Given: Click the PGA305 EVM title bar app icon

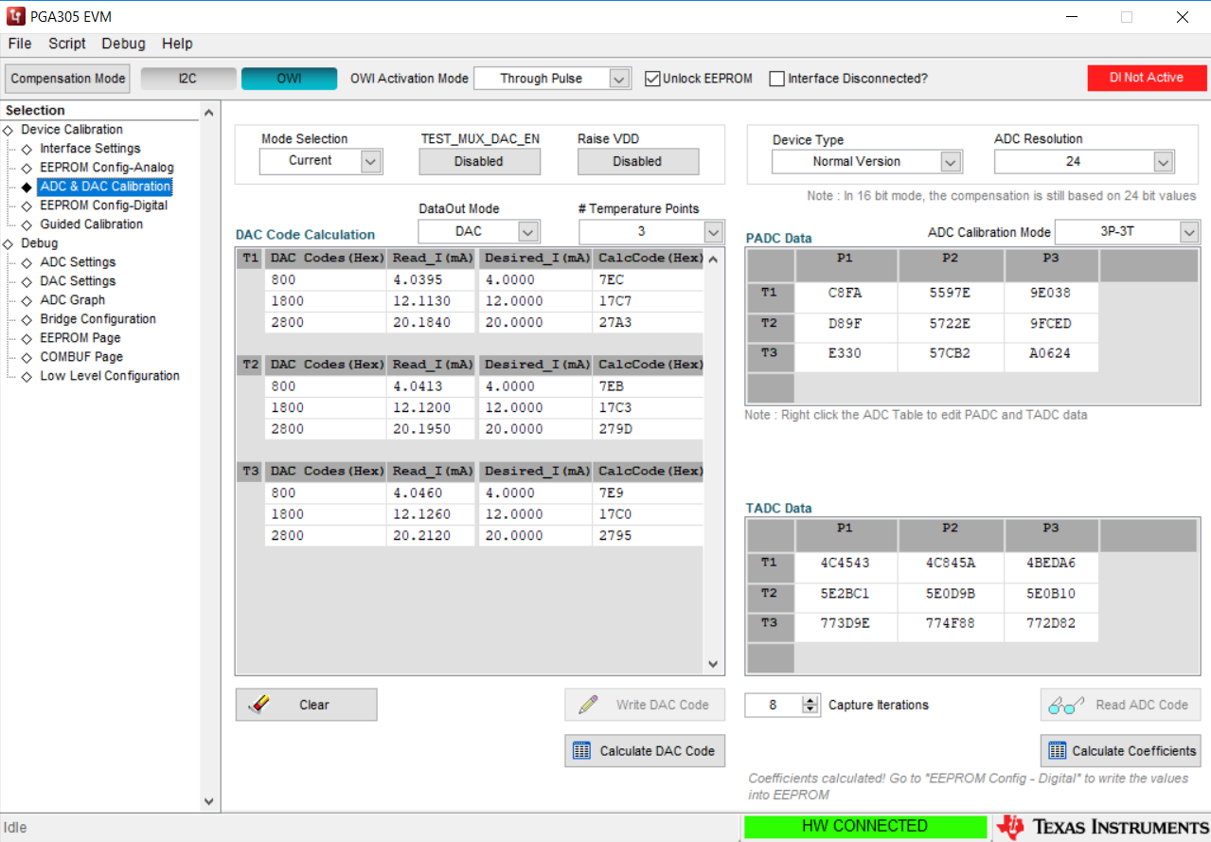Looking at the screenshot, I should [x=16, y=17].
